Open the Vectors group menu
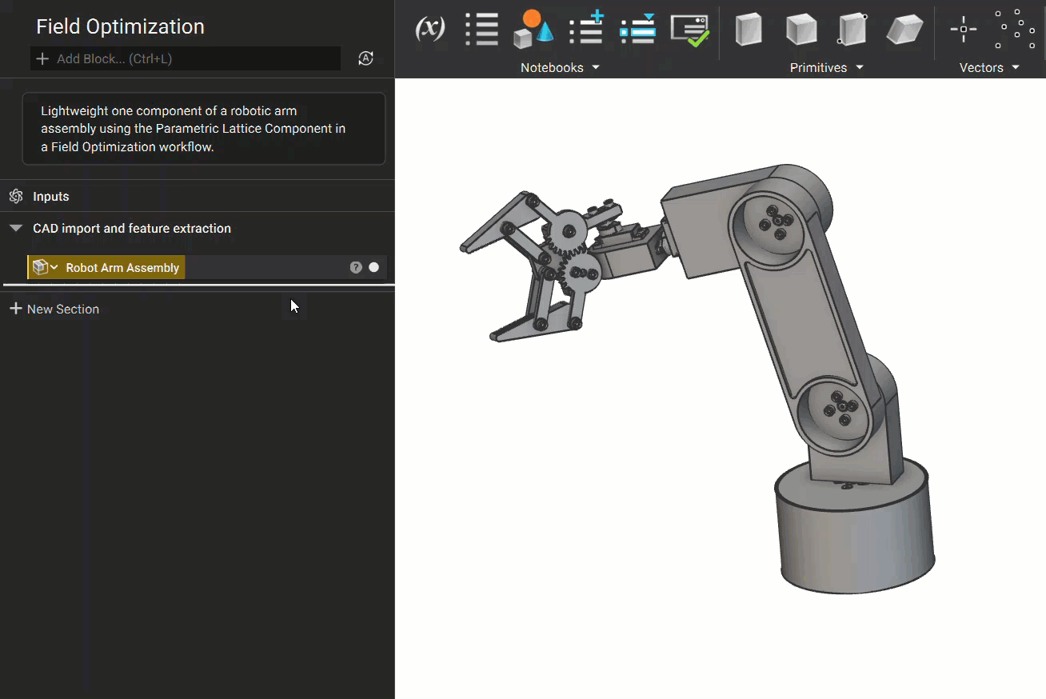Viewport: 1046px width, 699px height. (989, 68)
